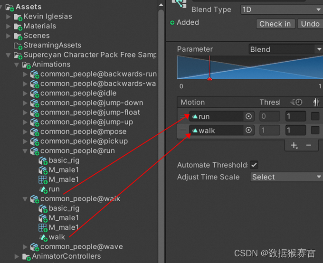The image size is (323, 263).
Task: Select the walk animation clip icon
Action: [x=44, y=237]
